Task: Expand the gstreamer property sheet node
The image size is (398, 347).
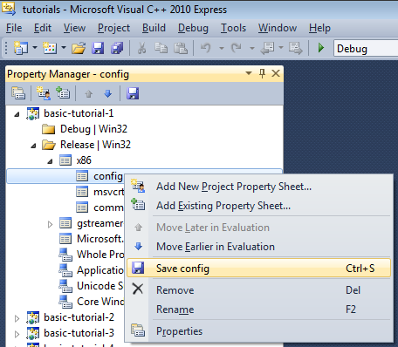Action: coord(50,224)
